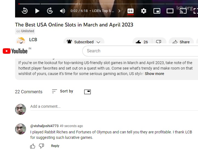This screenshot has height=150, width=198.
Task: Open the comments Sort by menu
Action: pos(63,91)
